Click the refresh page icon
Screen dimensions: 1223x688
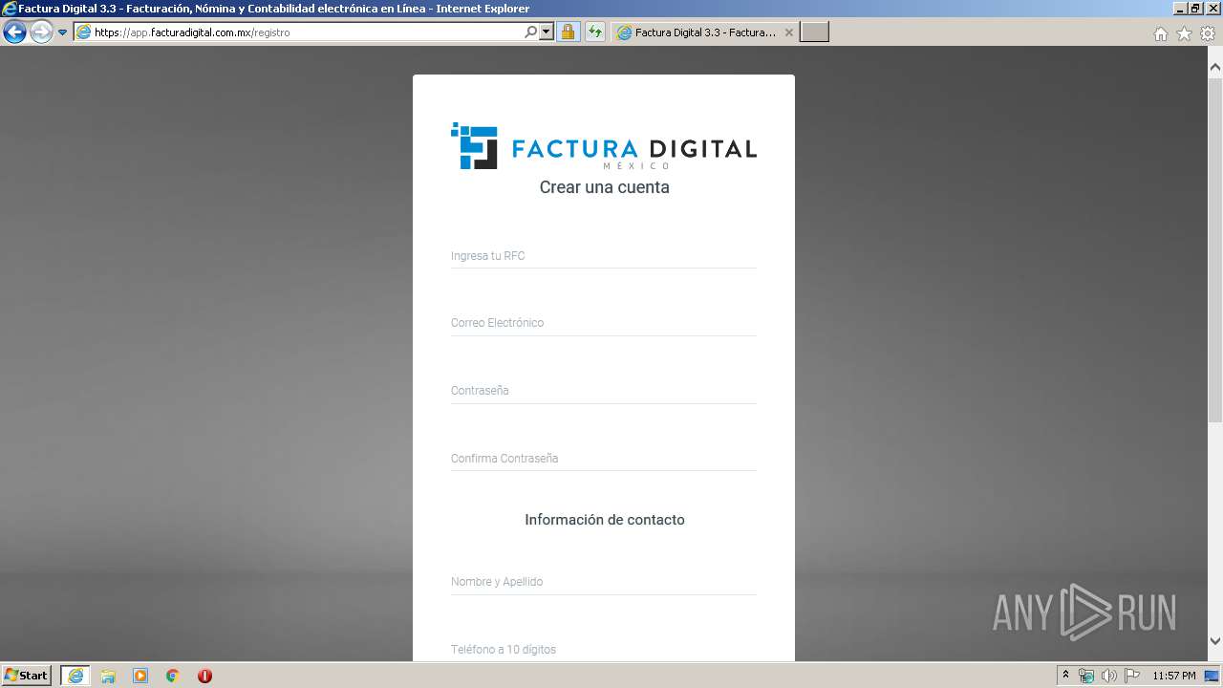[595, 32]
